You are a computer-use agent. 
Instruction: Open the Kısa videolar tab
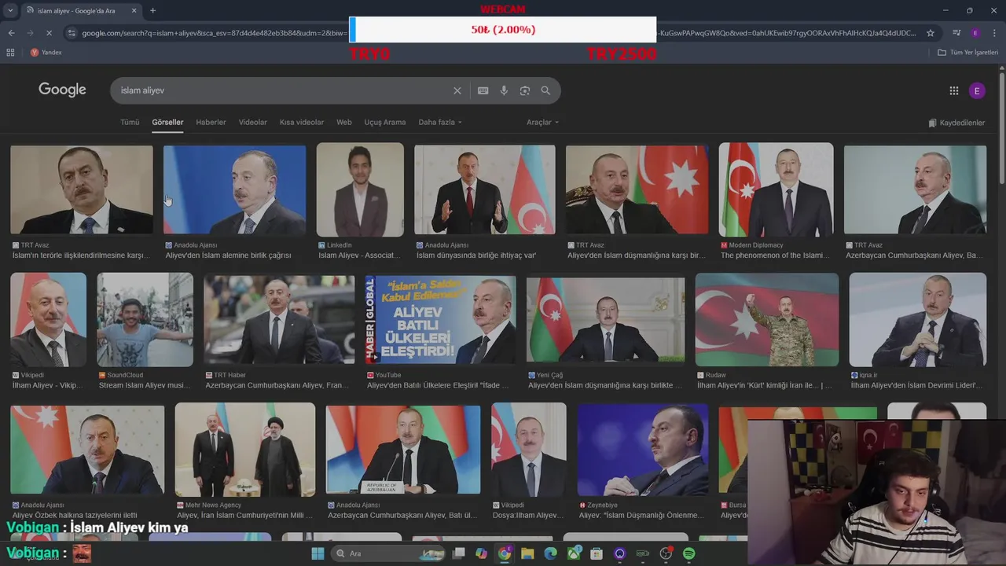(x=302, y=123)
